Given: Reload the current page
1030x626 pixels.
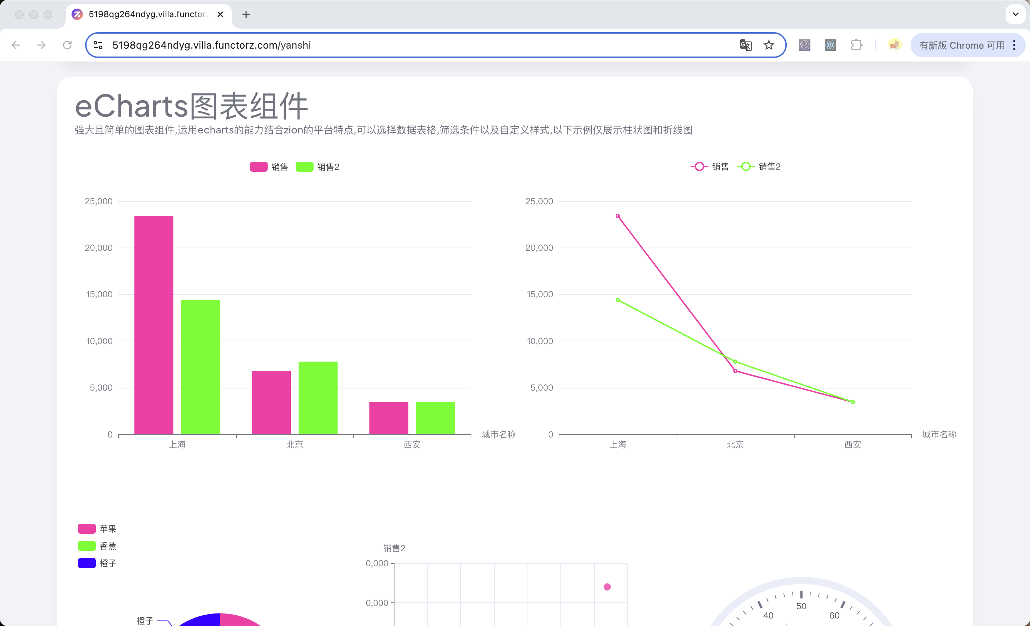Looking at the screenshot, I should pos(67,45).
